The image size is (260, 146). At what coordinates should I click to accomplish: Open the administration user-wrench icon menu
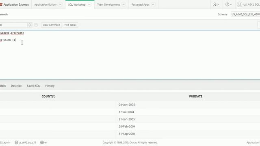pos(216,4)
